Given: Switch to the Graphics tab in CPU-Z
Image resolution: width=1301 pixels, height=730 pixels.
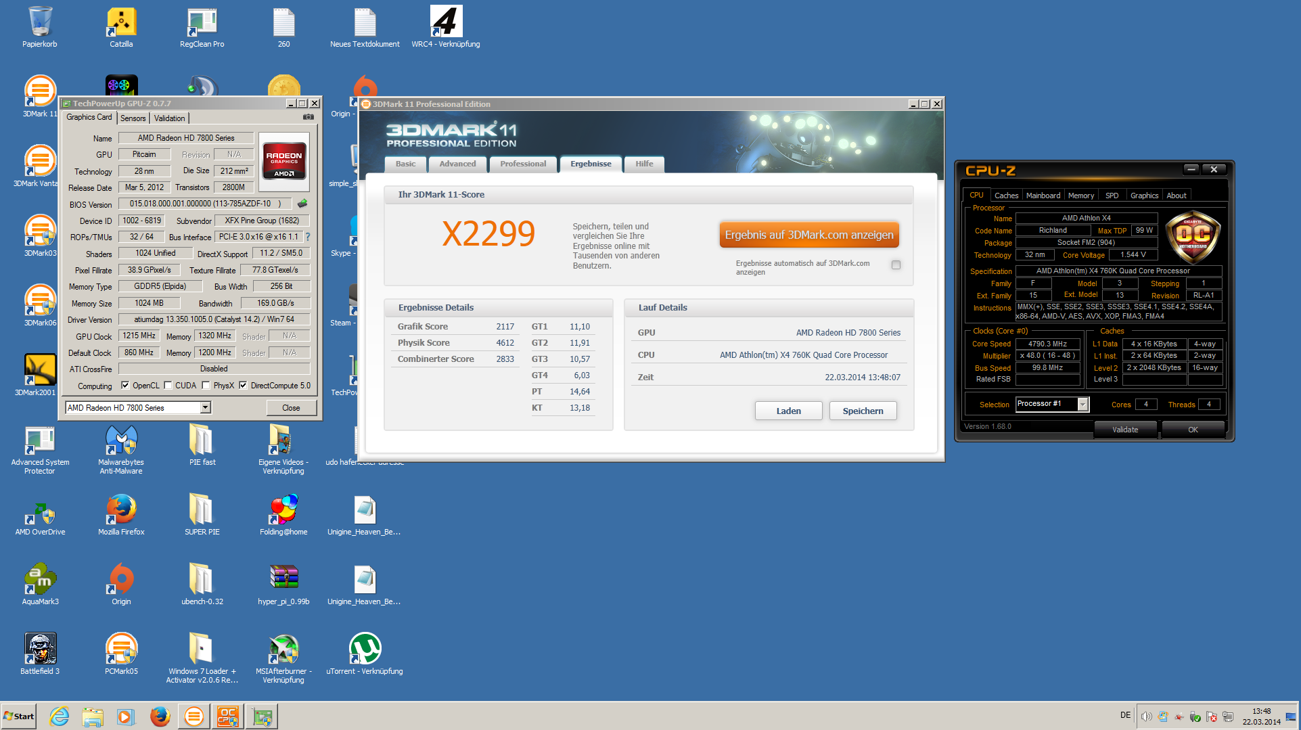Looking at the screenshot, I should pyautogui.click(x=1145, y=196).
